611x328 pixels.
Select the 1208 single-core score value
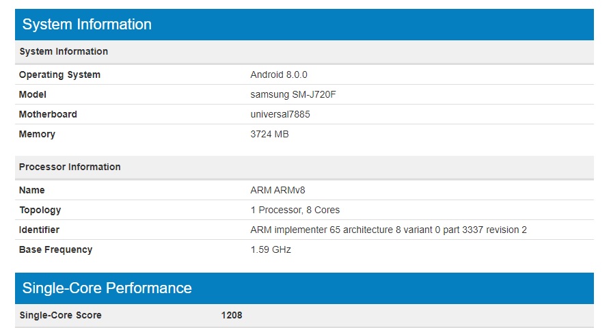coord(232,315)
